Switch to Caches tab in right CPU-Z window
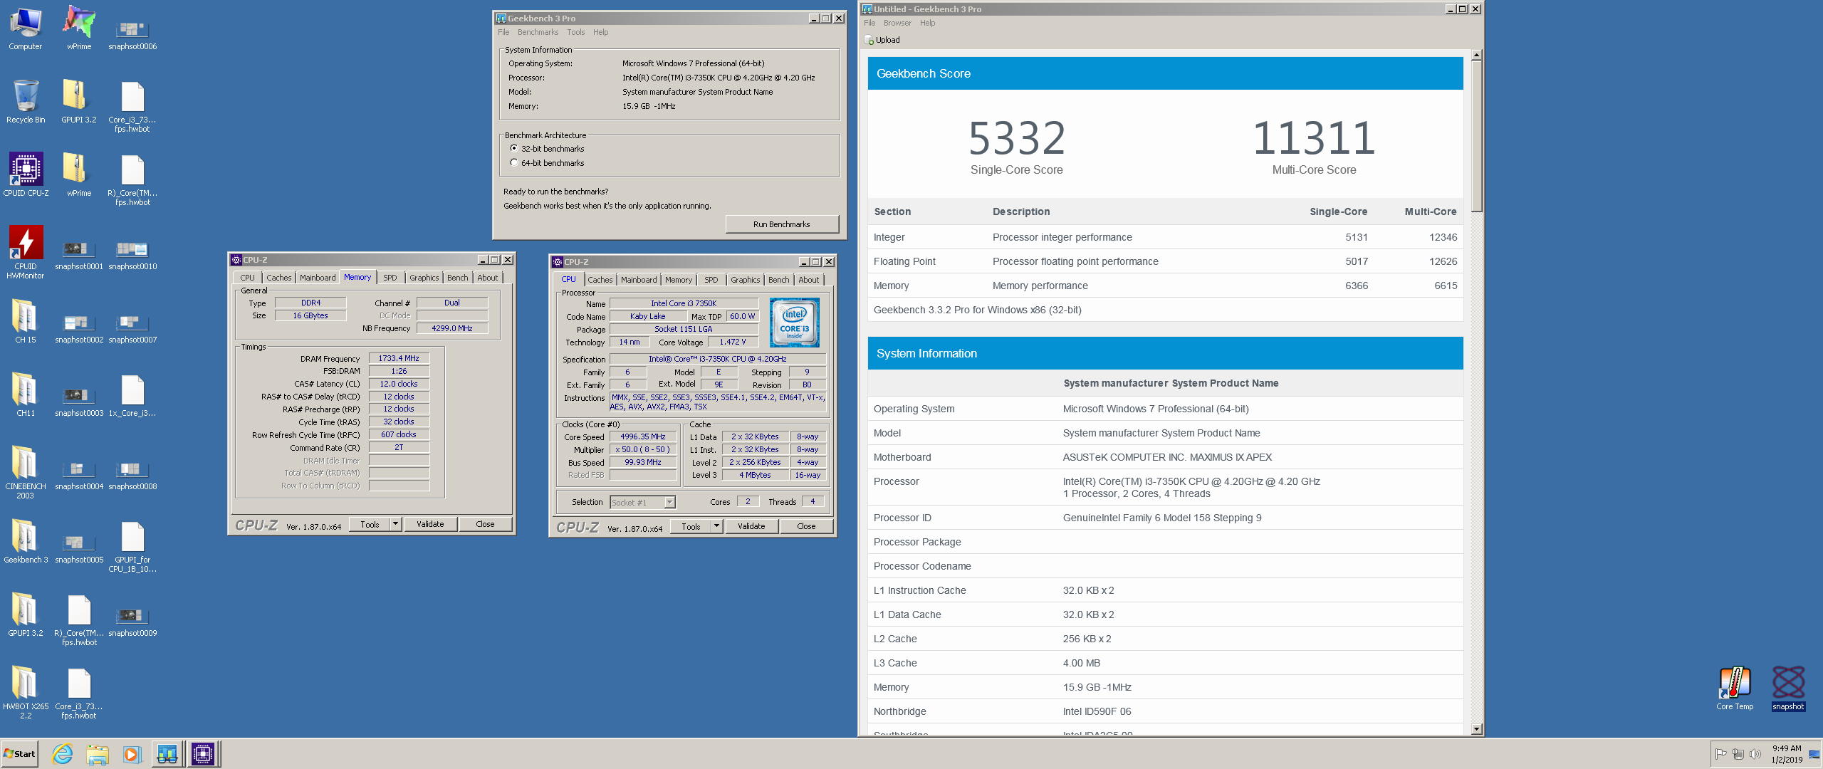 pos(600,281)
